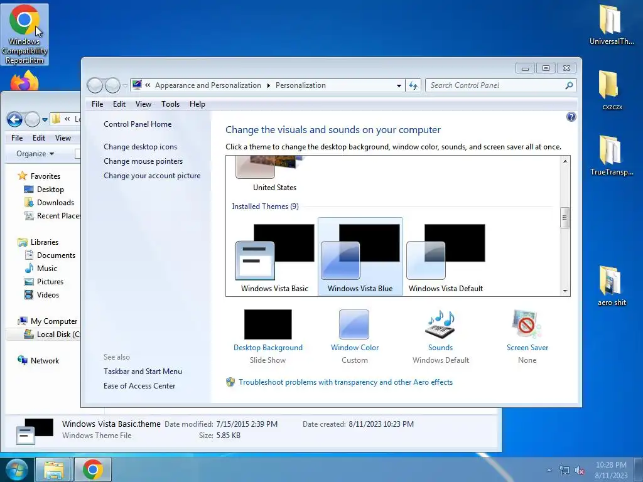Select the aero shit desktop folder

coord(612,286)
